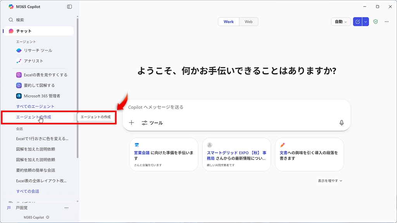The image size is (397, 223).
Task: Open the Analyst agent
Action: (x=33, y=61)
